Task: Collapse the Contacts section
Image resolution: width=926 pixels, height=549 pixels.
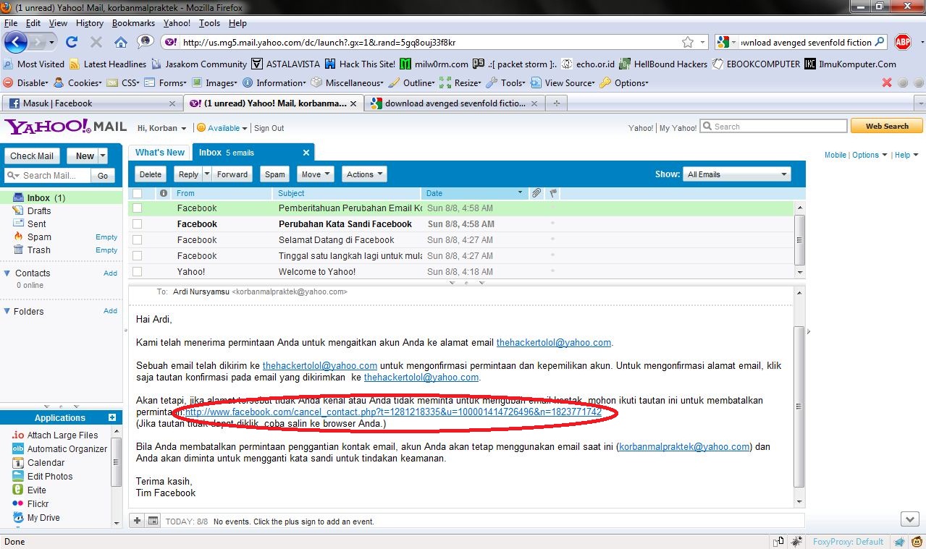Action: [x=7, y=273]
